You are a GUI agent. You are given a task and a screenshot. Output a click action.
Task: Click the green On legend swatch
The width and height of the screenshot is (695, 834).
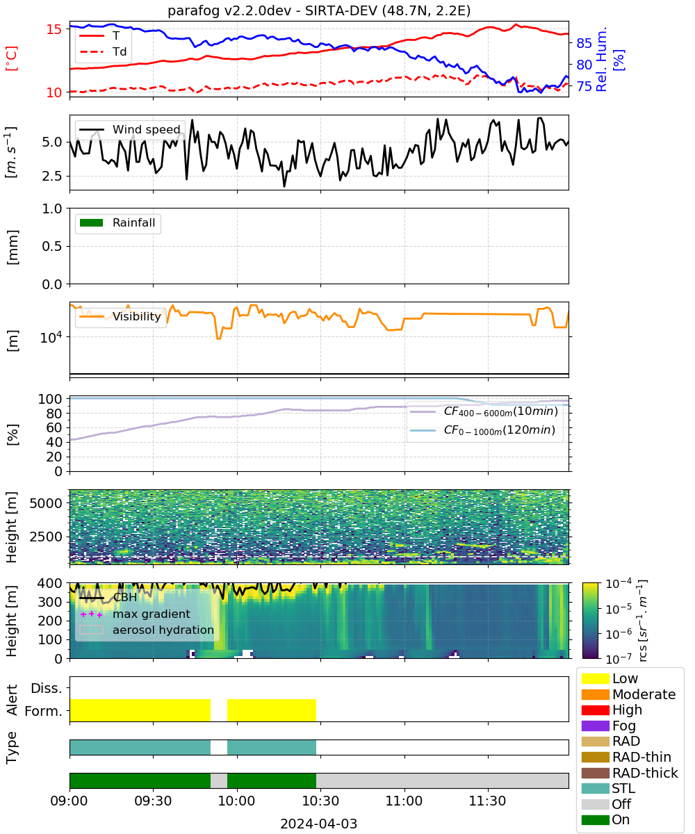click(x=595, y=819)
